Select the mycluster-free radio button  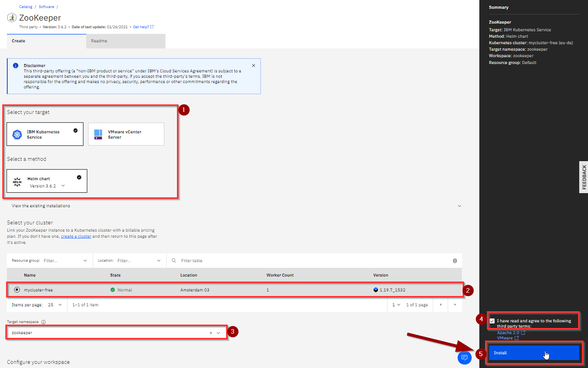click(17, 290)
